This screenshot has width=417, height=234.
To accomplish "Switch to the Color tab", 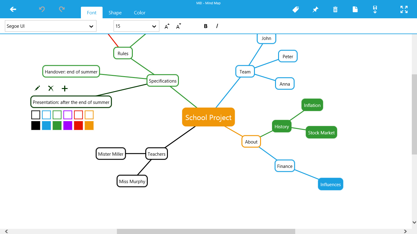I will (x=140, y=12).
